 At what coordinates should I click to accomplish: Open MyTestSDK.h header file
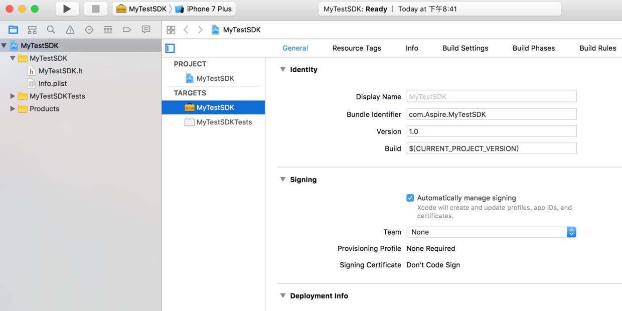tap(60, 71)
